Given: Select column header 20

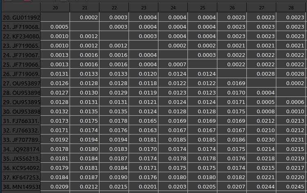Looking at the screenshot, I should [55, 8].
